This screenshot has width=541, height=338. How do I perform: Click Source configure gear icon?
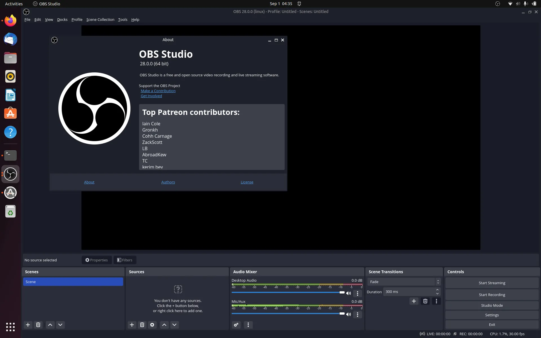coord(152,325)
